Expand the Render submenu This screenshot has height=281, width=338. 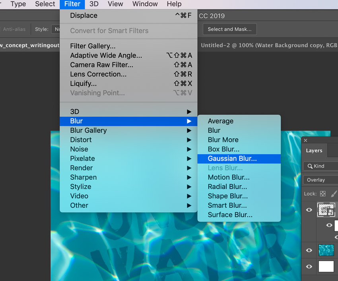click(128, 168)
